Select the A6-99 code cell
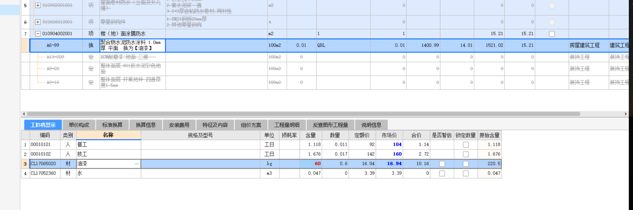This screenshot has height=210, width=633. tap(56, 45)
